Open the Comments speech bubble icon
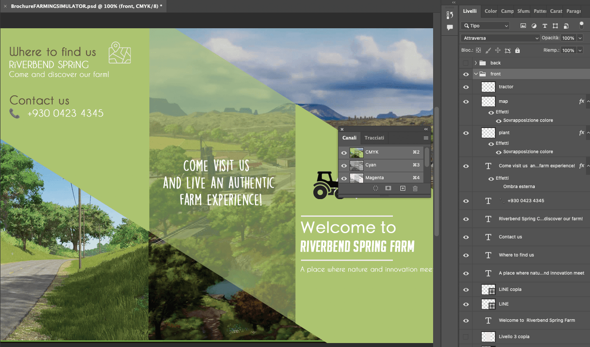Screen dimensions: 590x347 click(450, 27)
